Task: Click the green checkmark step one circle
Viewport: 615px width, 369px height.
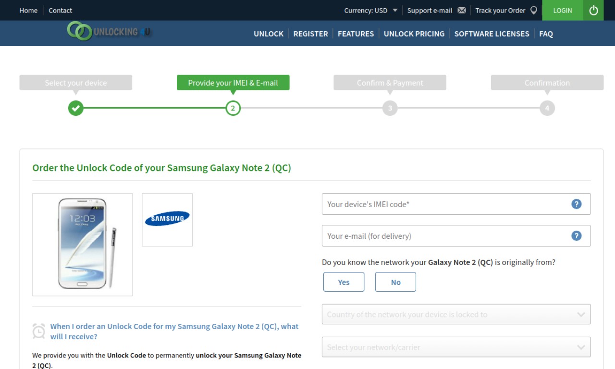Action: click(76, 108)
